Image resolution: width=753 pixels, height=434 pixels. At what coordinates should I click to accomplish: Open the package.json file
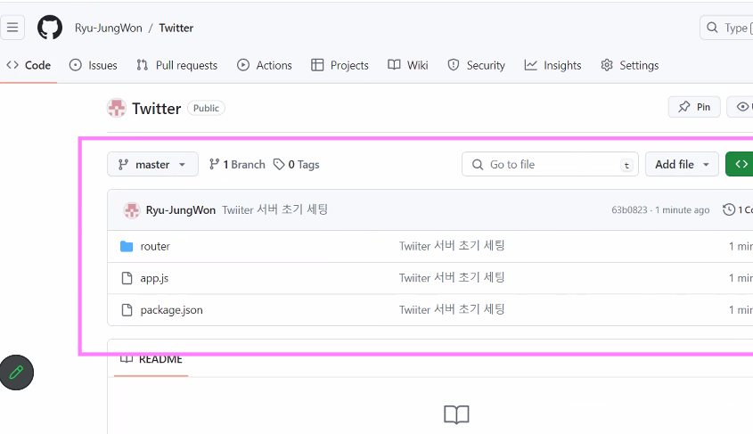pos(171,310)
